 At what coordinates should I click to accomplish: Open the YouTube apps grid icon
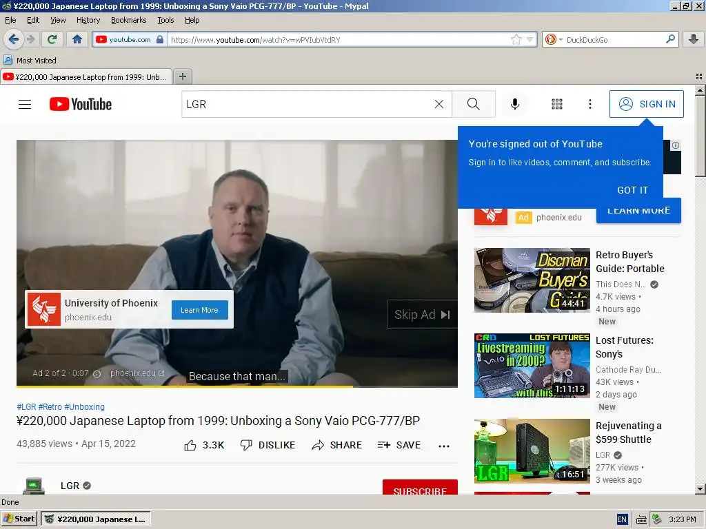click(x=557, y=105)
